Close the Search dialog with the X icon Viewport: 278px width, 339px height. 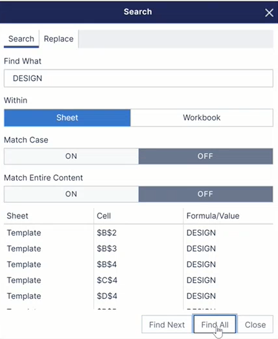[269, 13]
